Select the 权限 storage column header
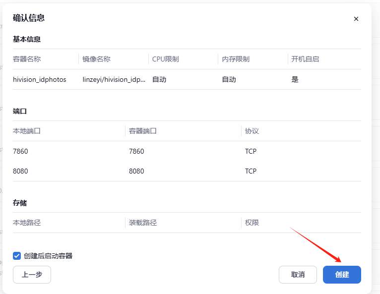380x294 pixels. pyautogui.click(x=252, y=223)
